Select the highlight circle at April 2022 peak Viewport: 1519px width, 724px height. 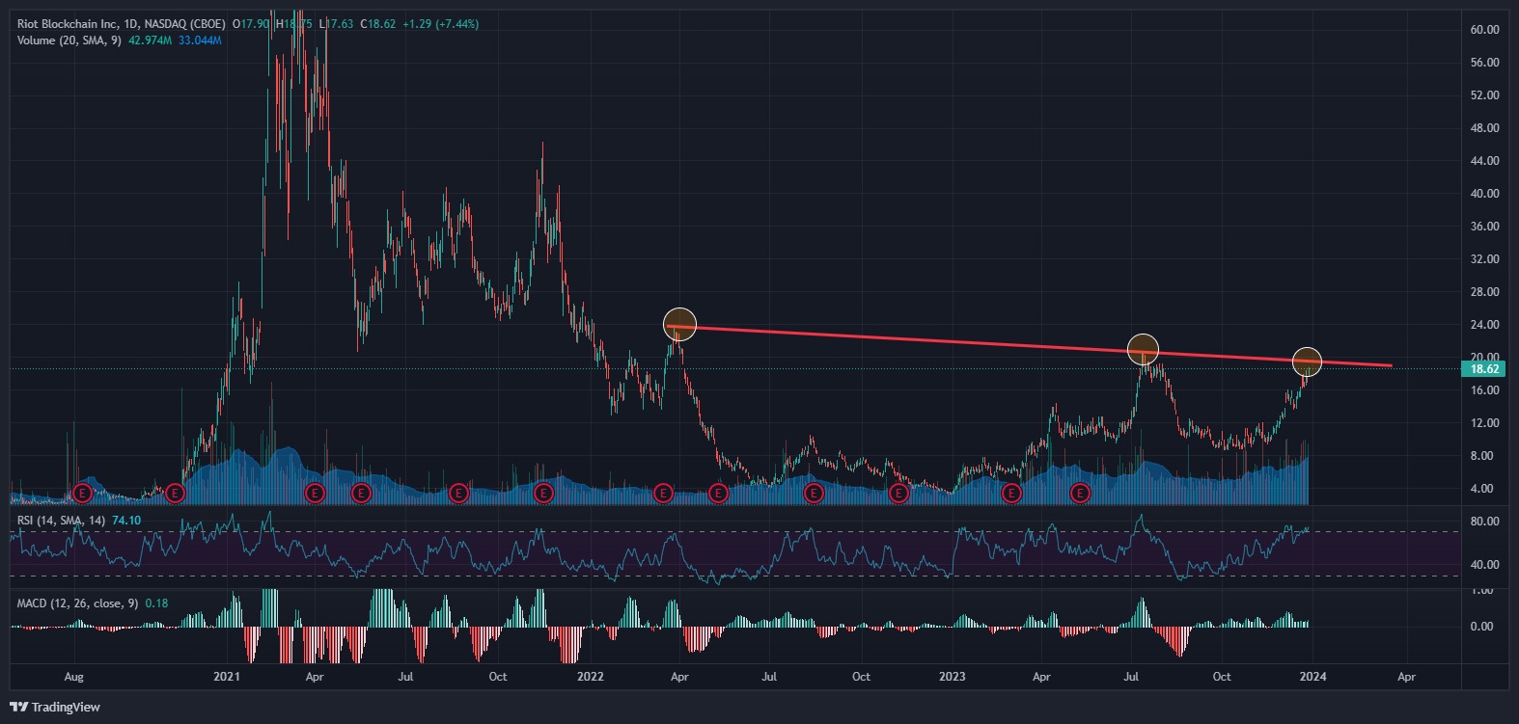pos(680,323)
